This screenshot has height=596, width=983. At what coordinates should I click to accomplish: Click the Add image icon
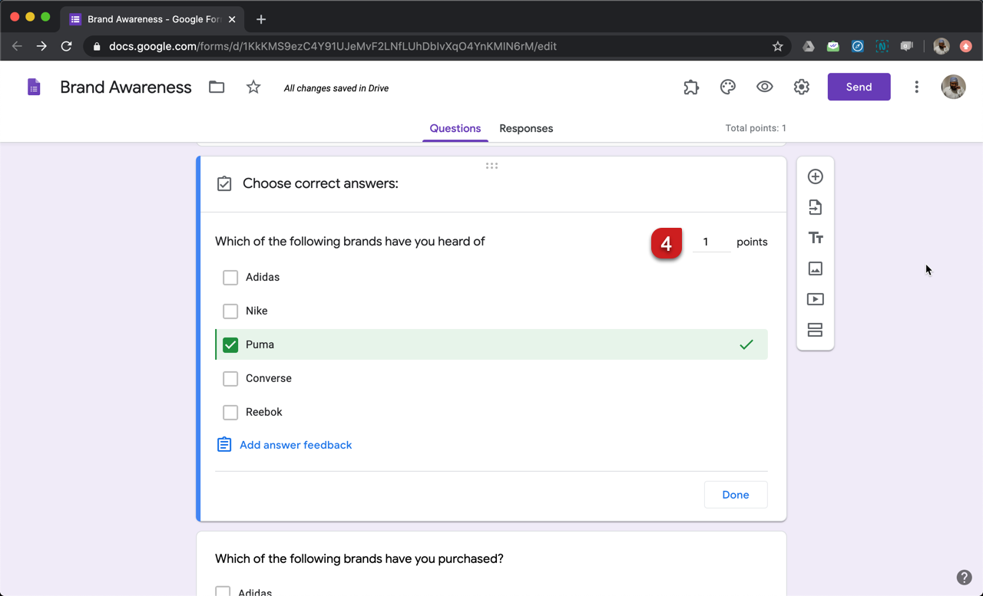point(816,268)
